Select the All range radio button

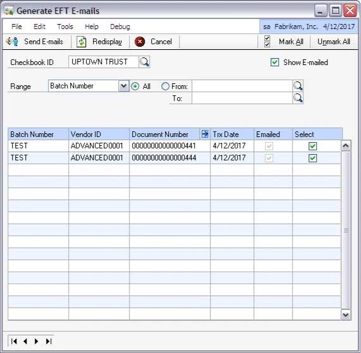pos(135,87)
